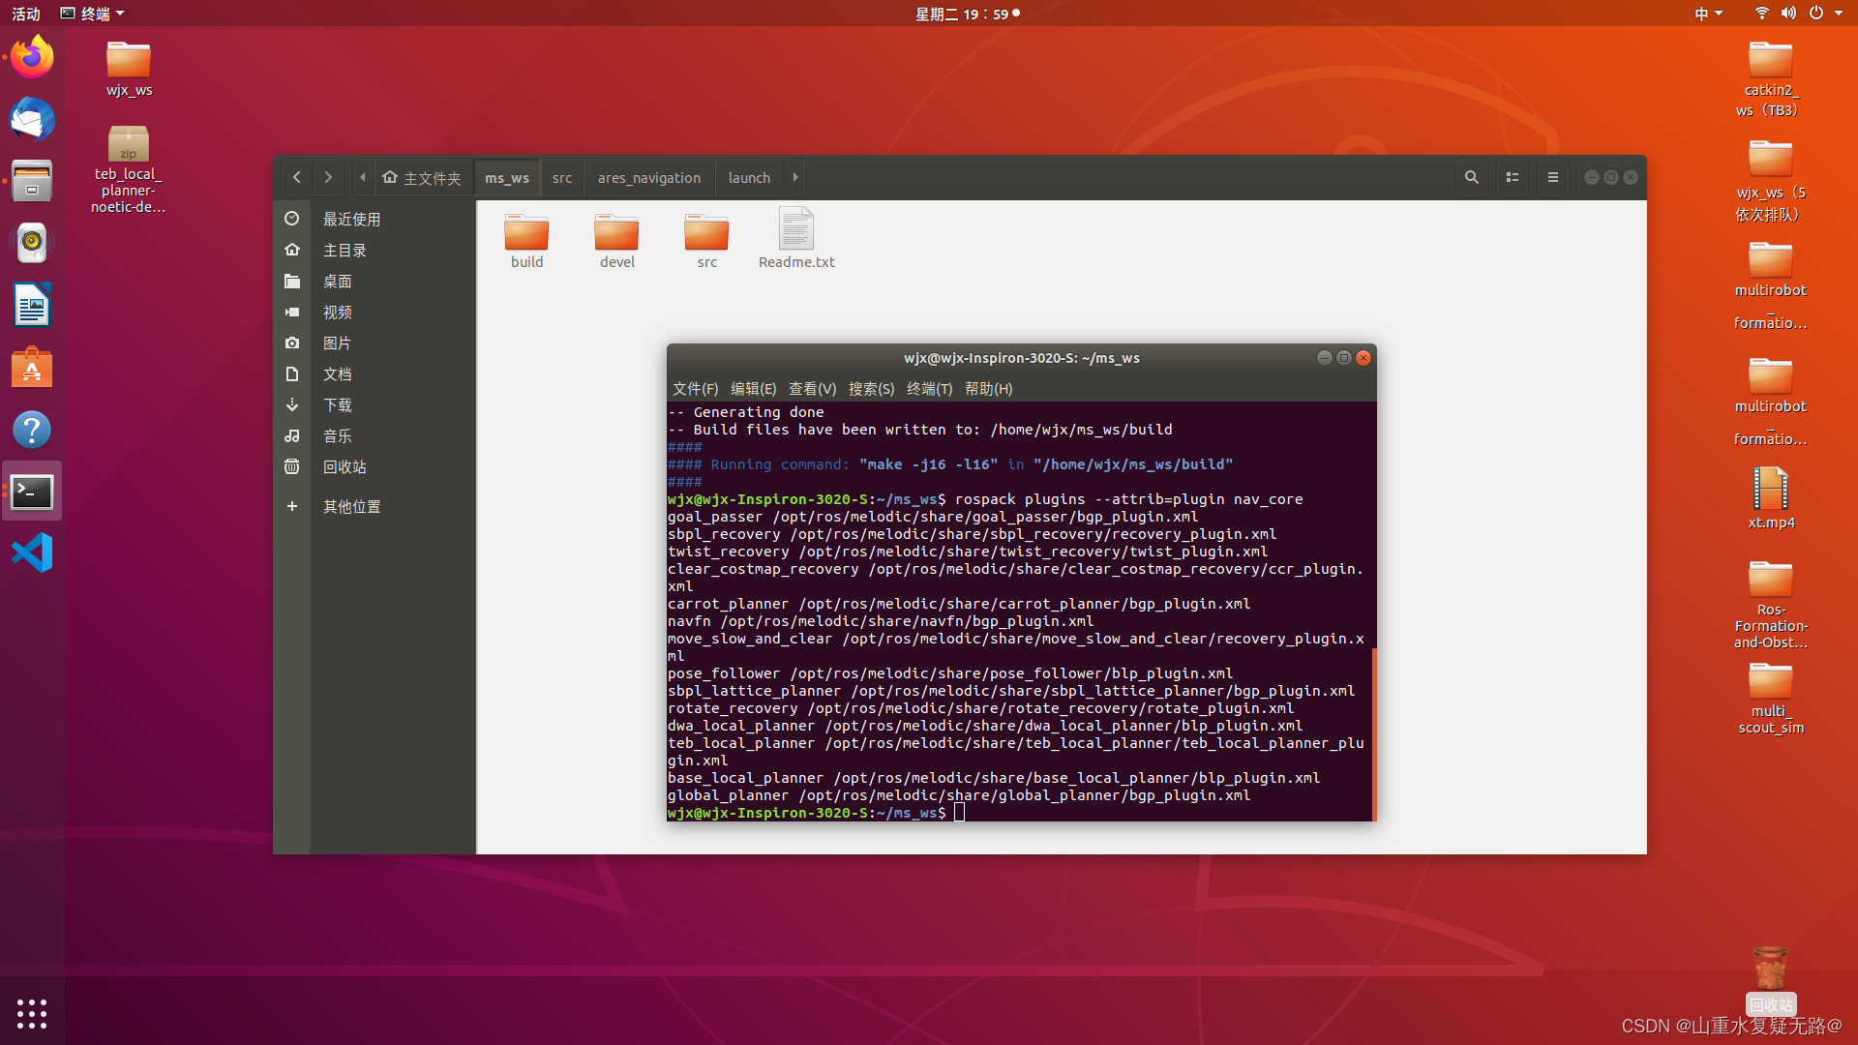Viewport: 1858px width, 1045px height.
Task: Click the terminal window scrollbar
Action: [1373, 734]
